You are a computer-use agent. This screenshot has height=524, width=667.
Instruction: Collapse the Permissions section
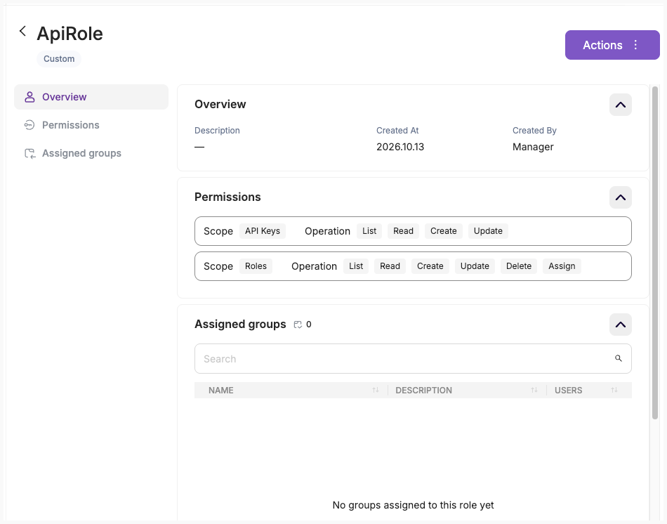pyautogui.click(x=621, y=197)
